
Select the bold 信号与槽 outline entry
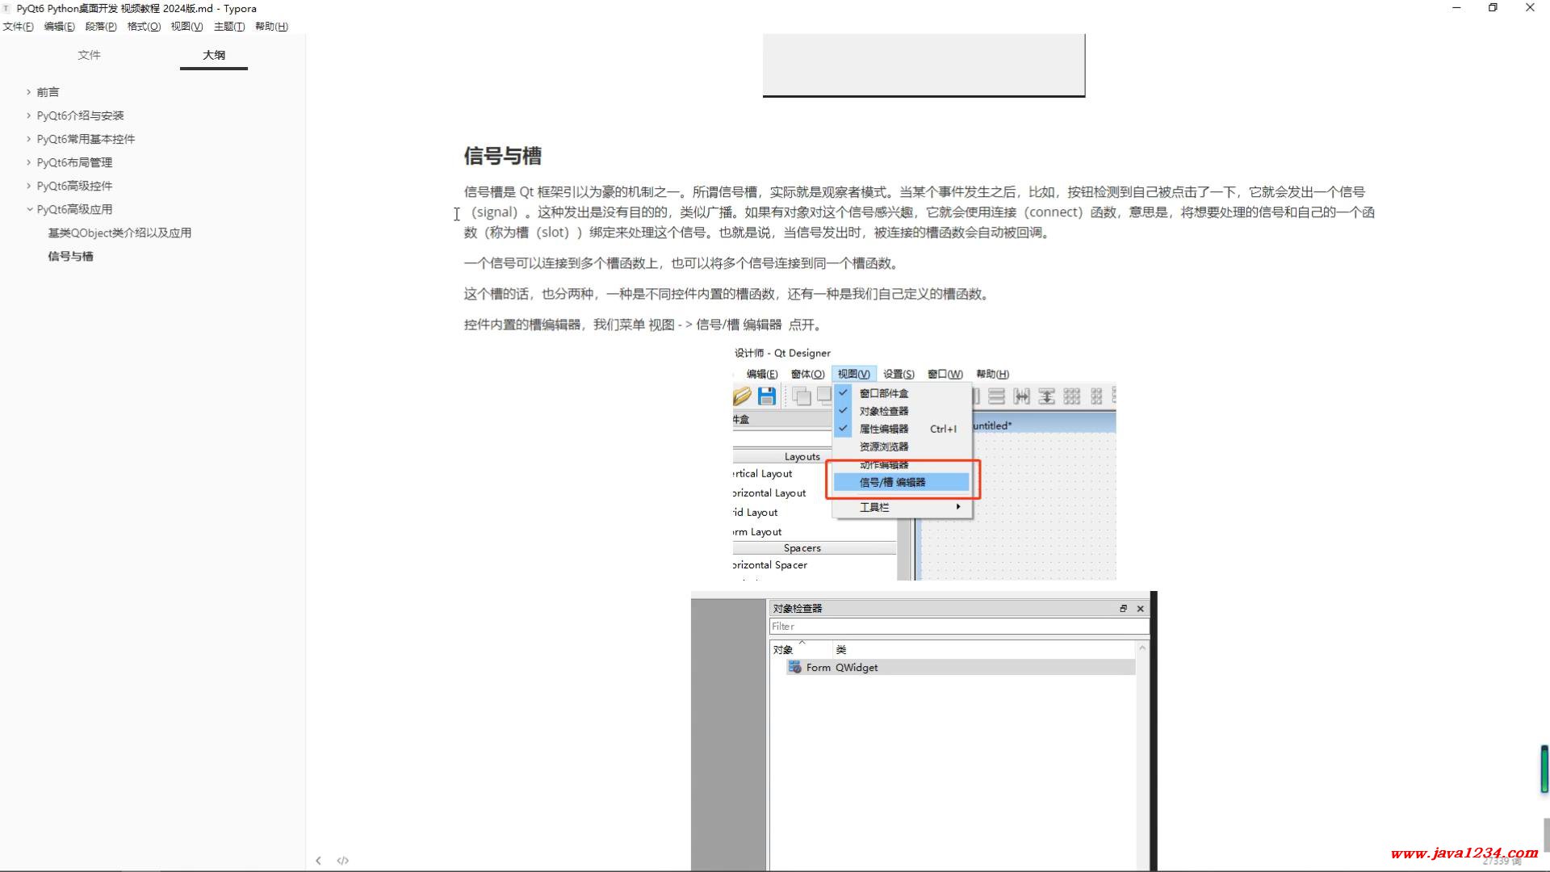[x=70, y=256]
